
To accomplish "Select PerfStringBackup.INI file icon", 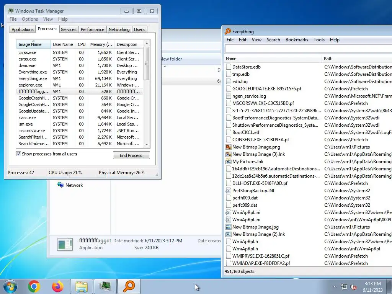I will point(228,191).
